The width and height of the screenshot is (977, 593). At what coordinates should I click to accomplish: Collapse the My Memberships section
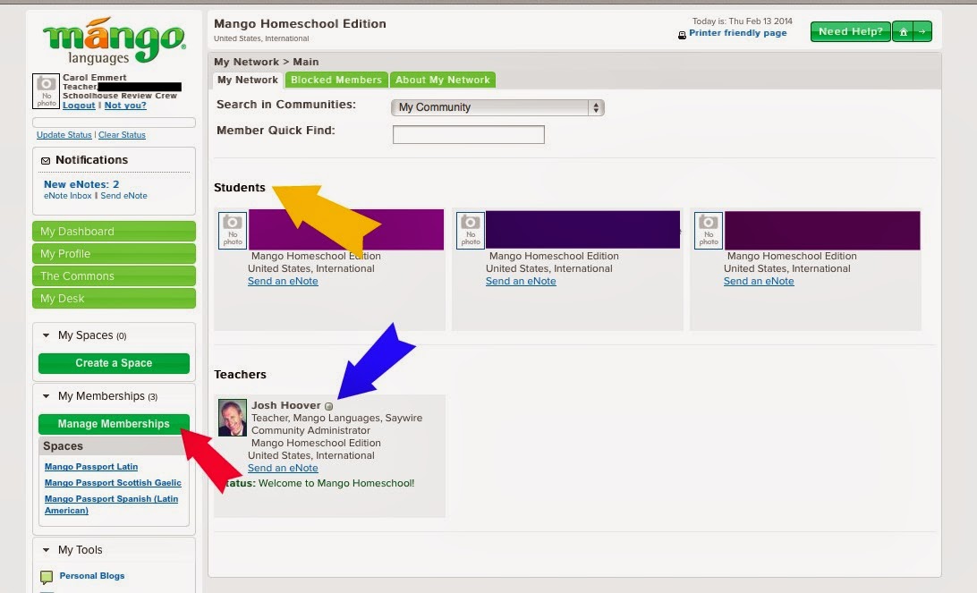coord(47,396)
